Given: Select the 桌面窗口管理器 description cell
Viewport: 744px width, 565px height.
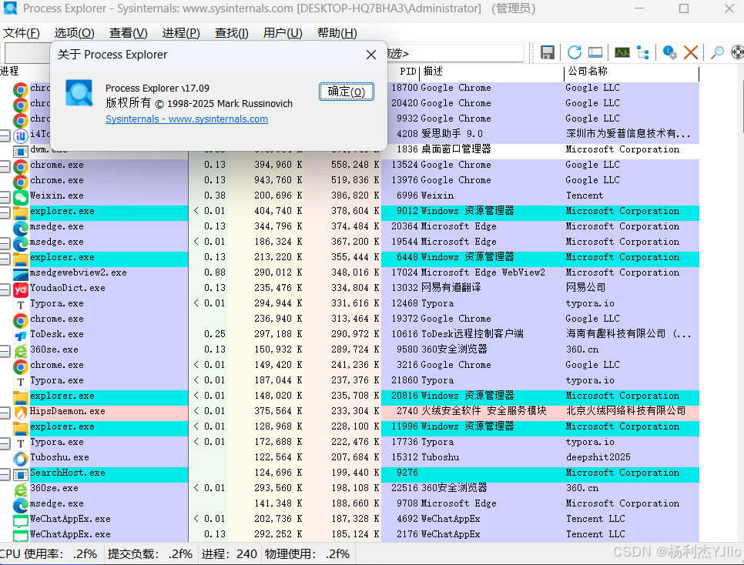Looking at the screenshot, I should (456, 149).
